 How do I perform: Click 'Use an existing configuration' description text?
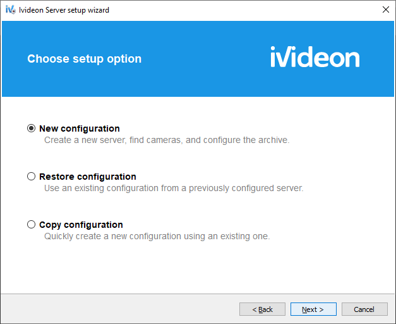(174, 188)
